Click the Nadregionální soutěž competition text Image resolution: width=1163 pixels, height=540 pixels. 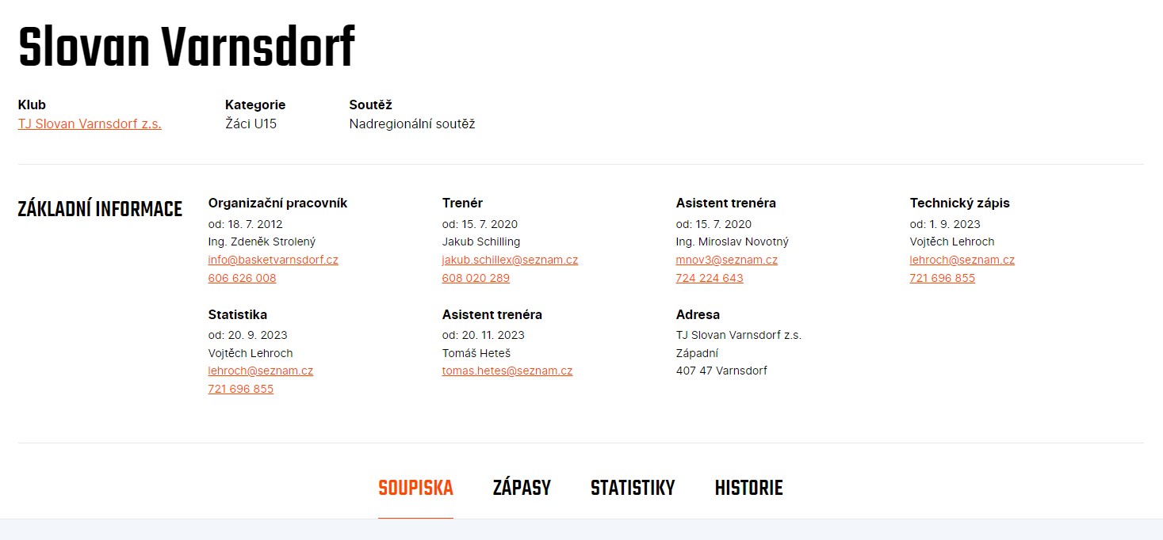coord(412,124)
